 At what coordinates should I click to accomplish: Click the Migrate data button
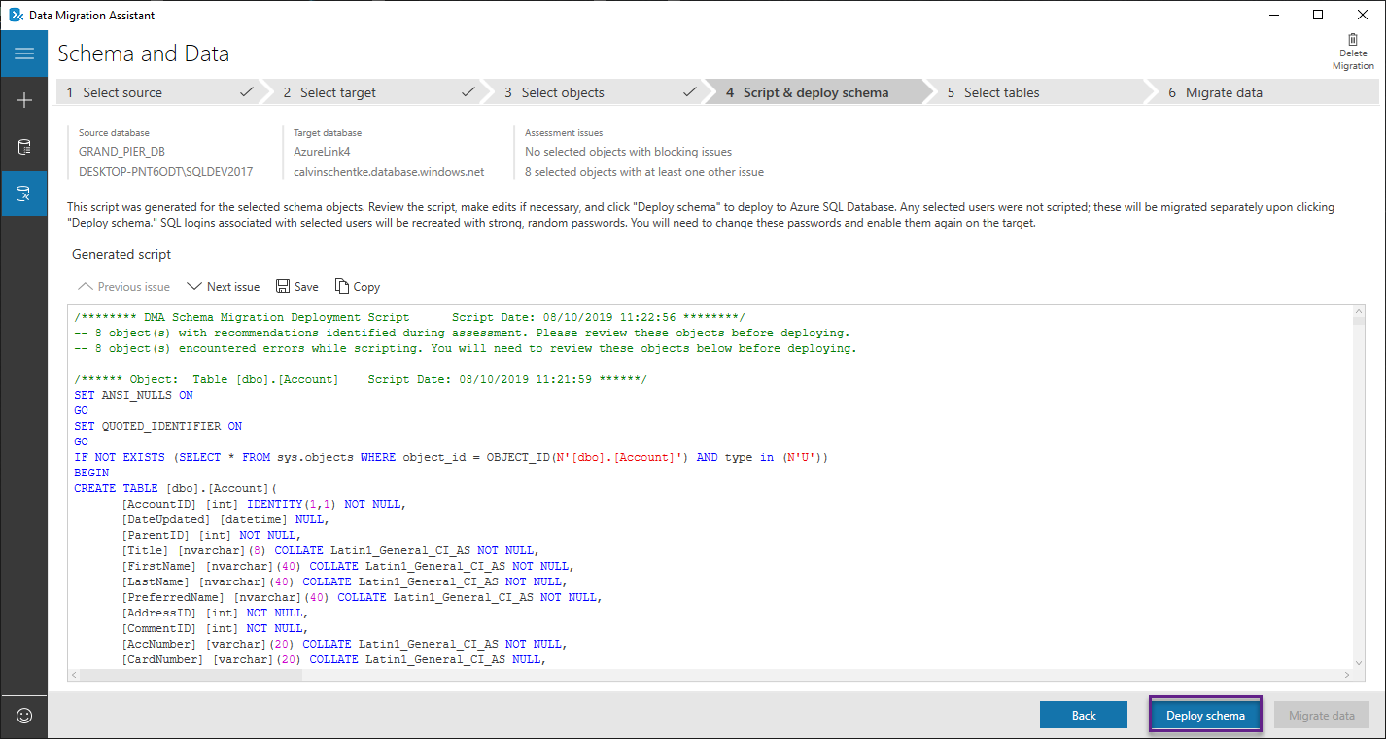[x=1322, y=715]
